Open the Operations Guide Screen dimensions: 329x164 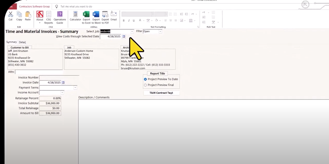coord(60,17)
